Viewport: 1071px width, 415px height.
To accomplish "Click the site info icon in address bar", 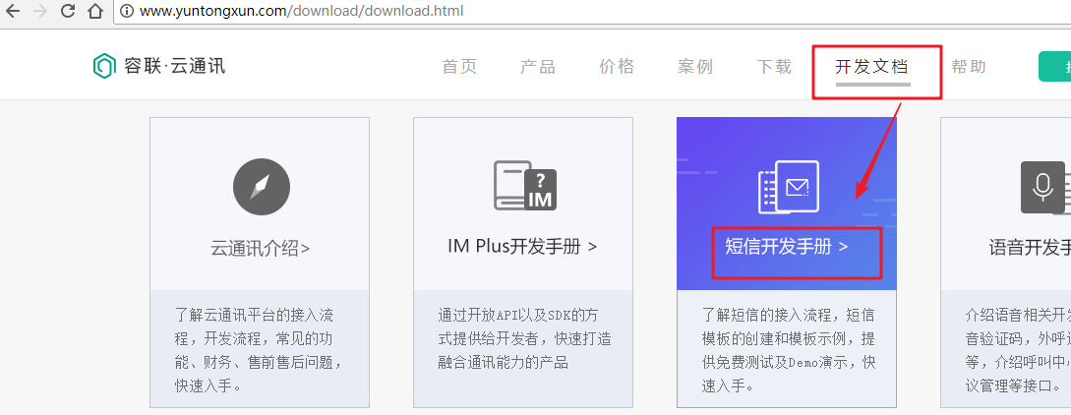I will pos(127,12).
